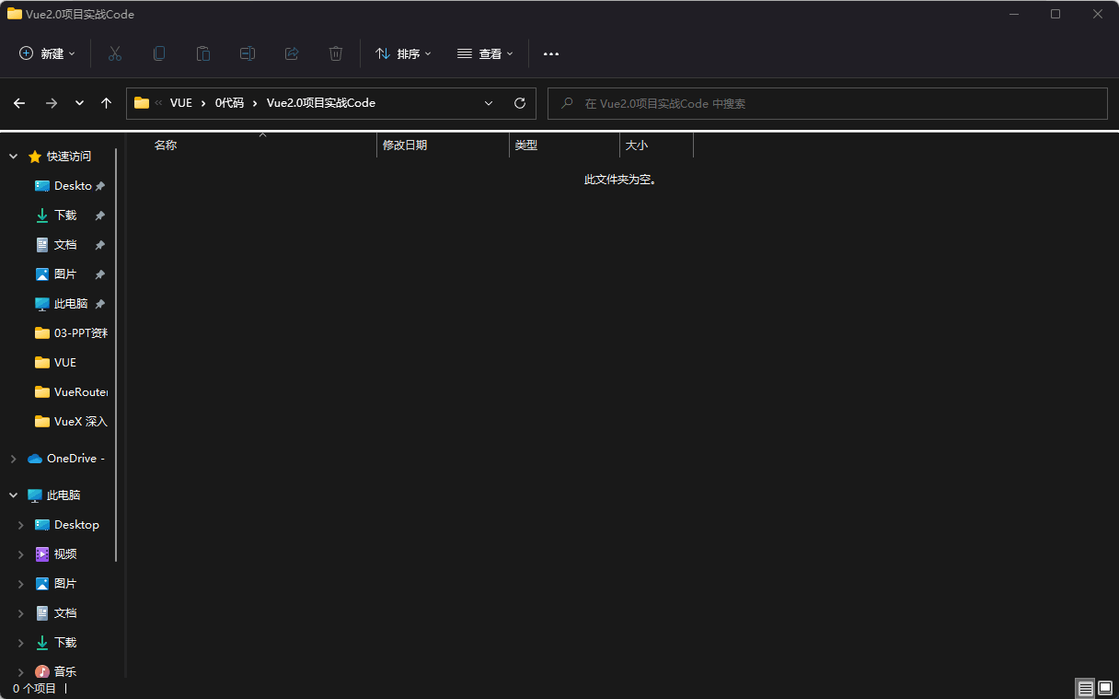
Task: Select the 此电脑 tree node under OneDrive
Action: tap(63, 495)
